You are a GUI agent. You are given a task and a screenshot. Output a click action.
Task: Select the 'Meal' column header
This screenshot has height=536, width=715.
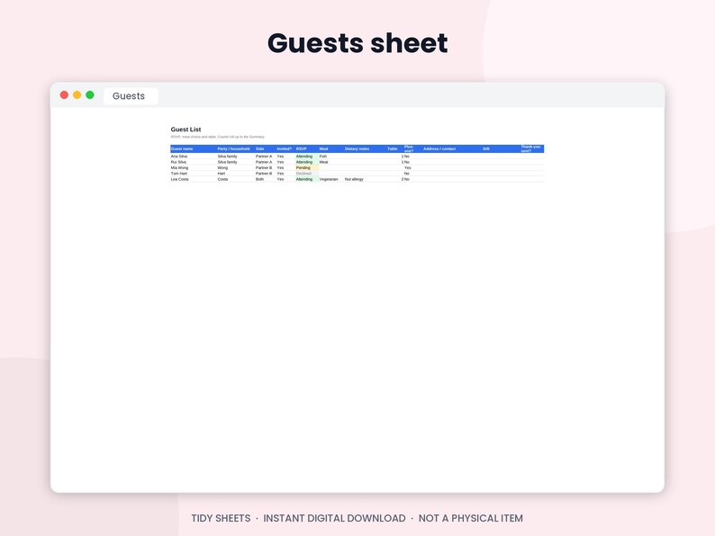324,149
